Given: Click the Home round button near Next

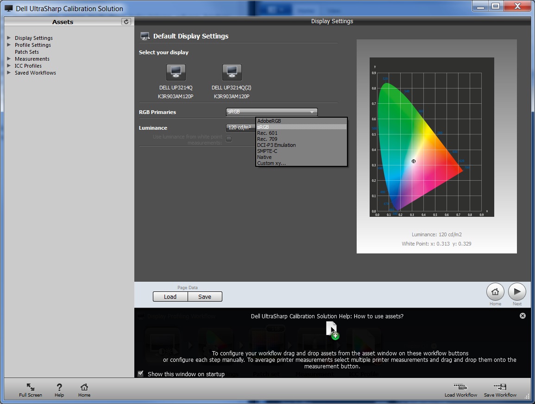Looking at the screenshot, I should (495, 292).
